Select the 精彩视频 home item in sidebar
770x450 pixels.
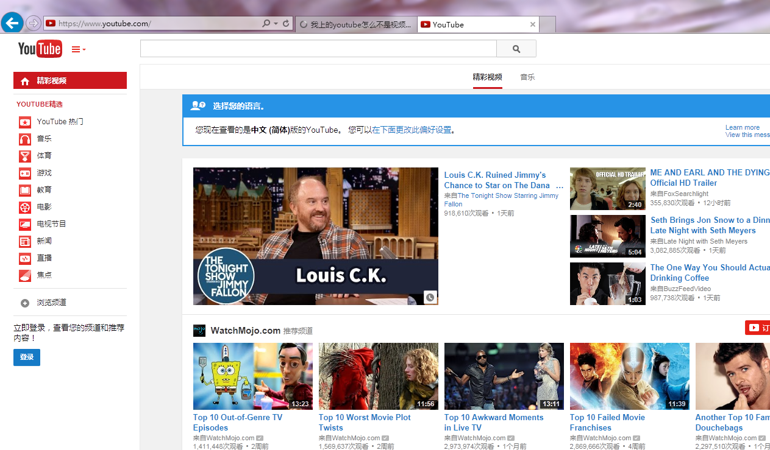point(70,80)
